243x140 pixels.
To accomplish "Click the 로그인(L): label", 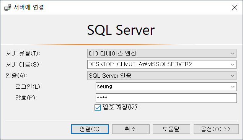I will (29, 86).
